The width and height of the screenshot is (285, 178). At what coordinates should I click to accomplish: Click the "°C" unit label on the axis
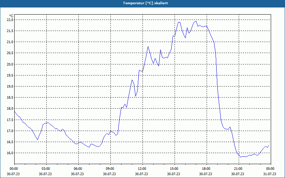11,16
